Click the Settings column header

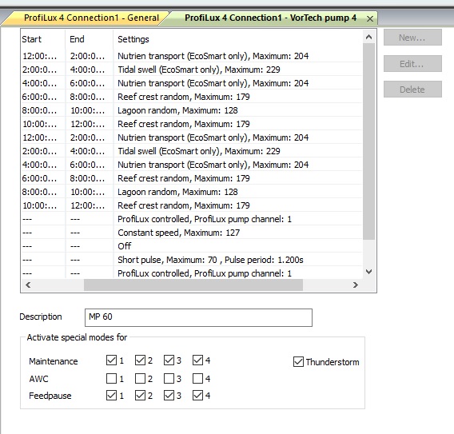238,39
